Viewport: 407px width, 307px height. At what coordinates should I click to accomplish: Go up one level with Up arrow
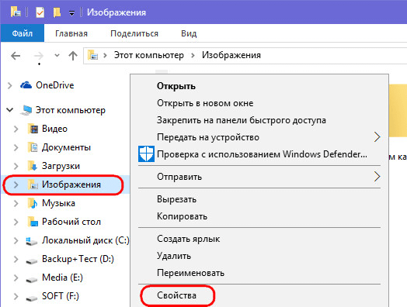73,56
